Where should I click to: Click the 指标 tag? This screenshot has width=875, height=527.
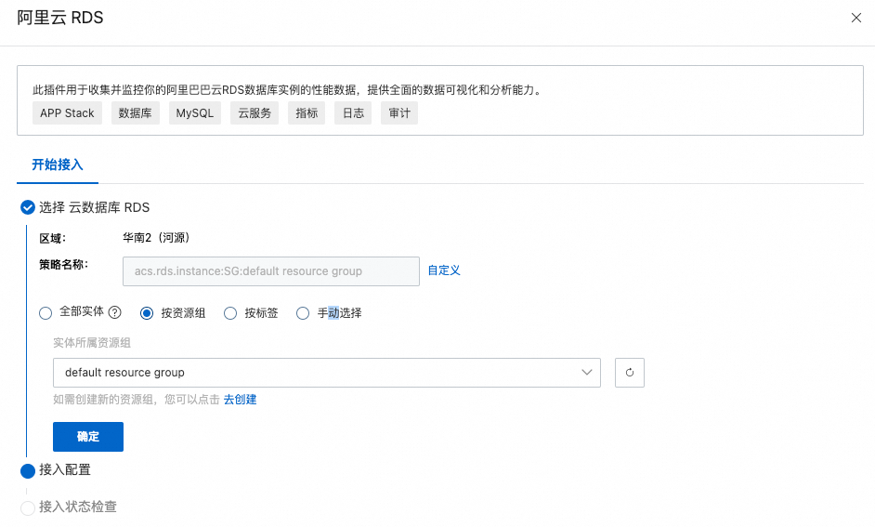click(x=307, y=112)
